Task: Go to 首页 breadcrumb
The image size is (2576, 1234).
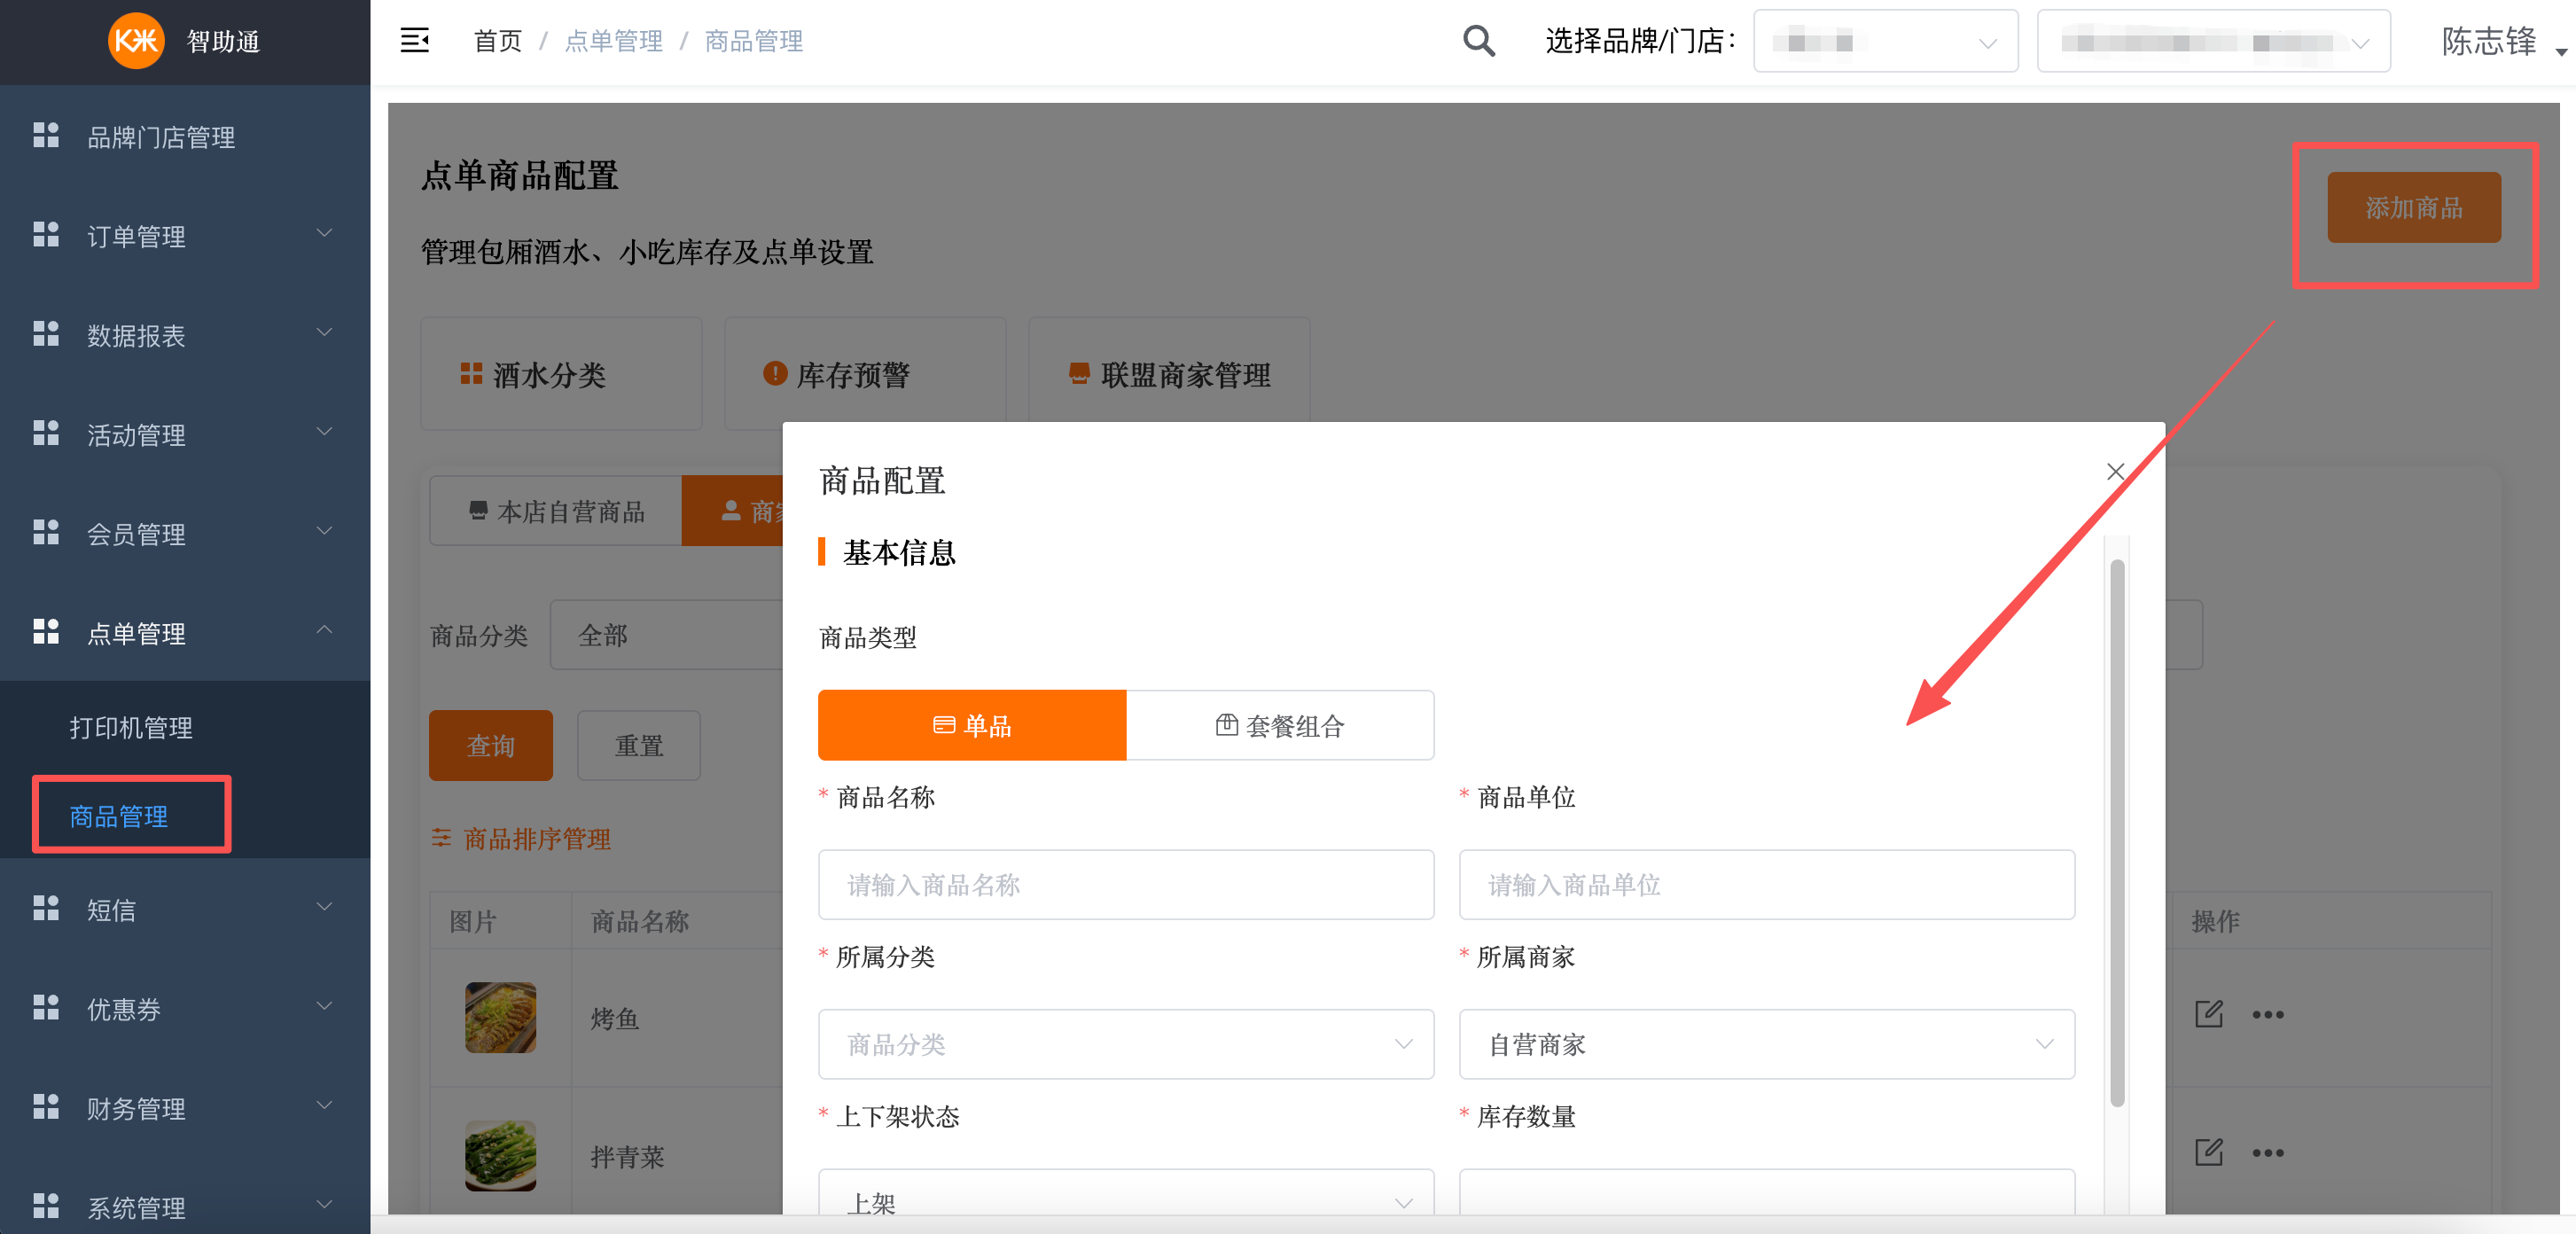Action: pyautogui.click(x=497, y=41)
